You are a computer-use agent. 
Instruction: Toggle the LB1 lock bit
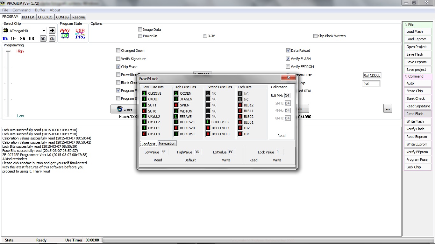click(x=240, y=134)
